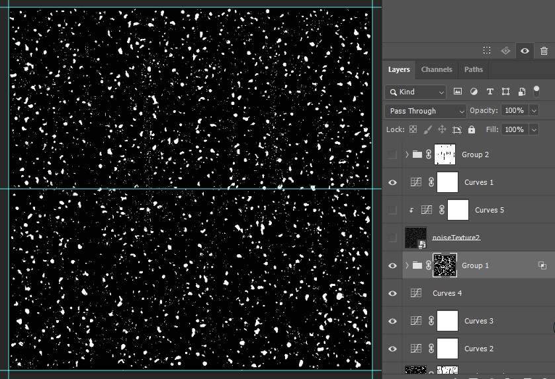Select the Curves 4 layer
This screenshot has width=555, height=379.
pyautogui.click(x=447, y=293)
